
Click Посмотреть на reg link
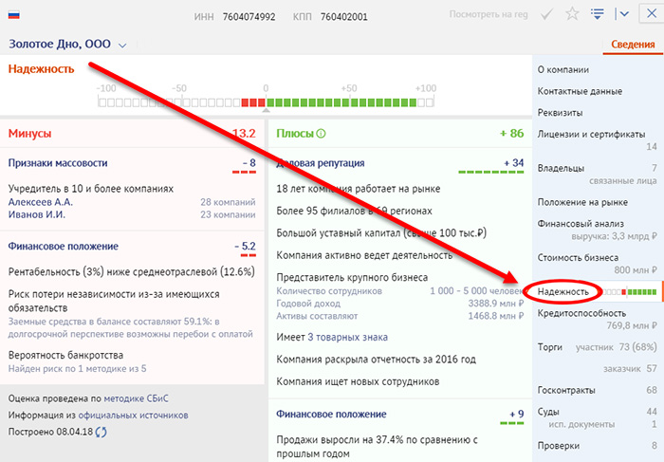489,15
